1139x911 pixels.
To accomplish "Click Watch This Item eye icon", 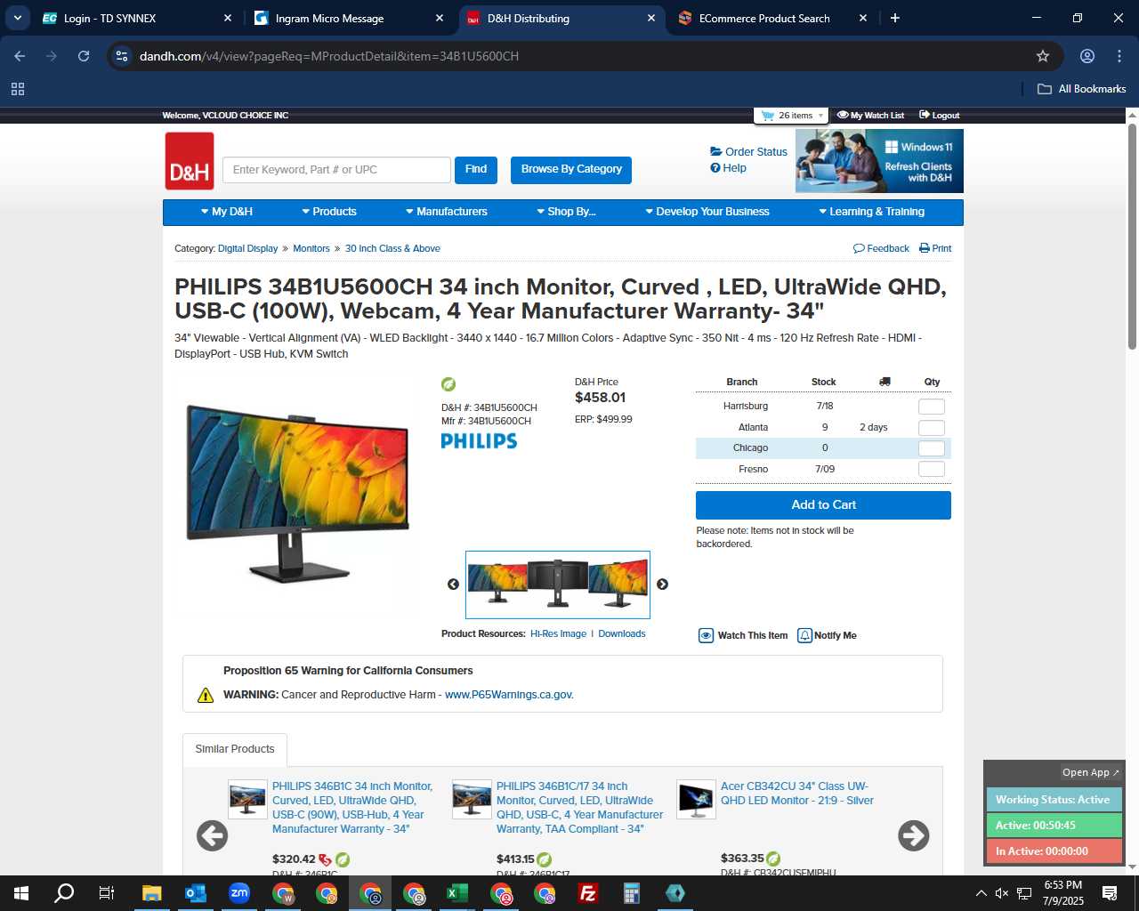I will click(706, 636).
